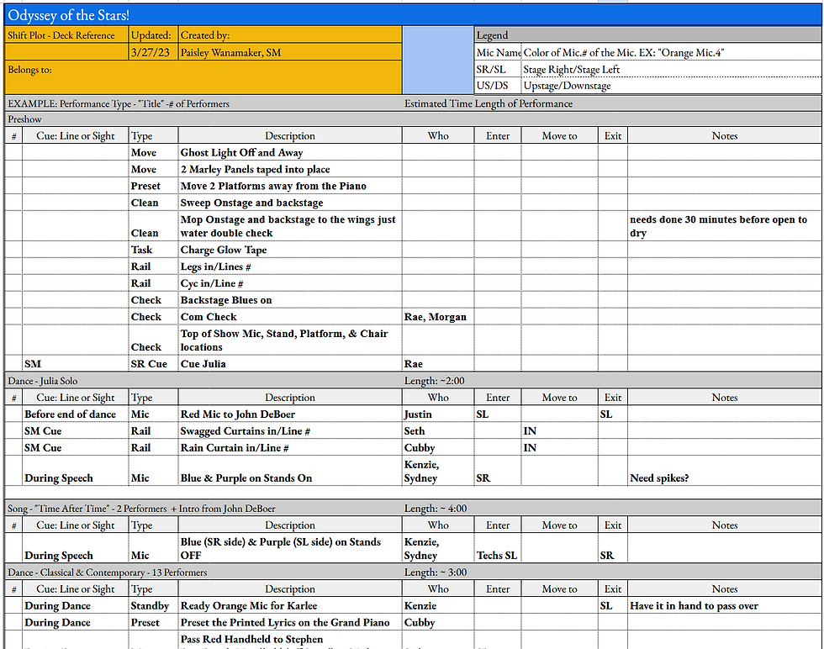The height and width of the screenshot is (649, 824).
Task: Click "Have it in hand to pass over" note
Action: click(x=724, y=605)
